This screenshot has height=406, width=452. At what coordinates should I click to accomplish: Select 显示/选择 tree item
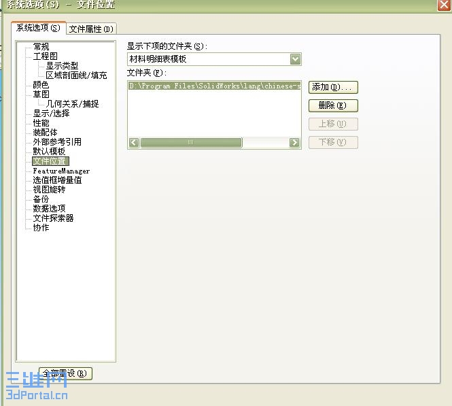click(51, 113)
